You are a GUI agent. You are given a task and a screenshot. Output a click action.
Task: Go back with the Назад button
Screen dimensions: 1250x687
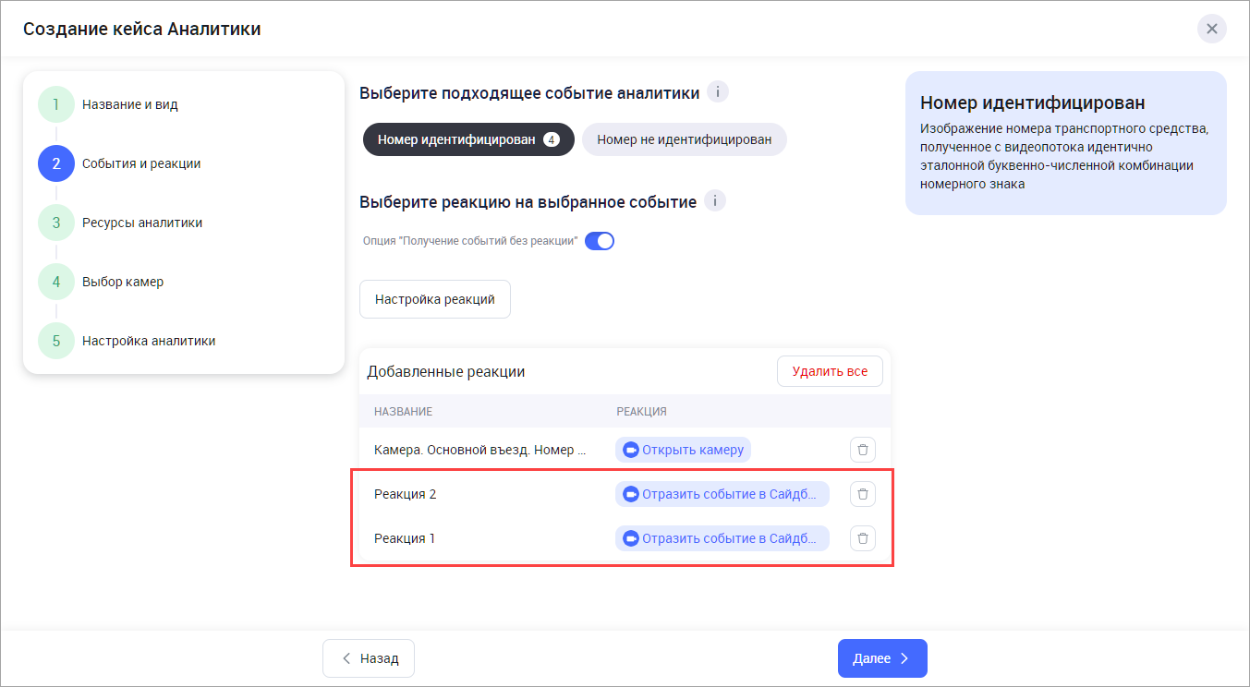pos(369,658)
